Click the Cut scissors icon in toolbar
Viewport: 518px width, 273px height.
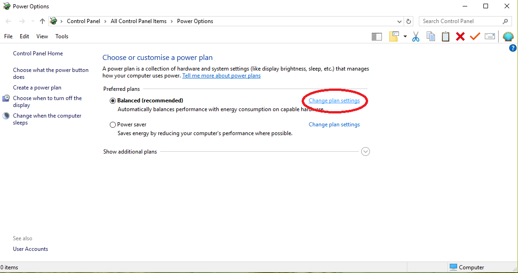point(416,36)
